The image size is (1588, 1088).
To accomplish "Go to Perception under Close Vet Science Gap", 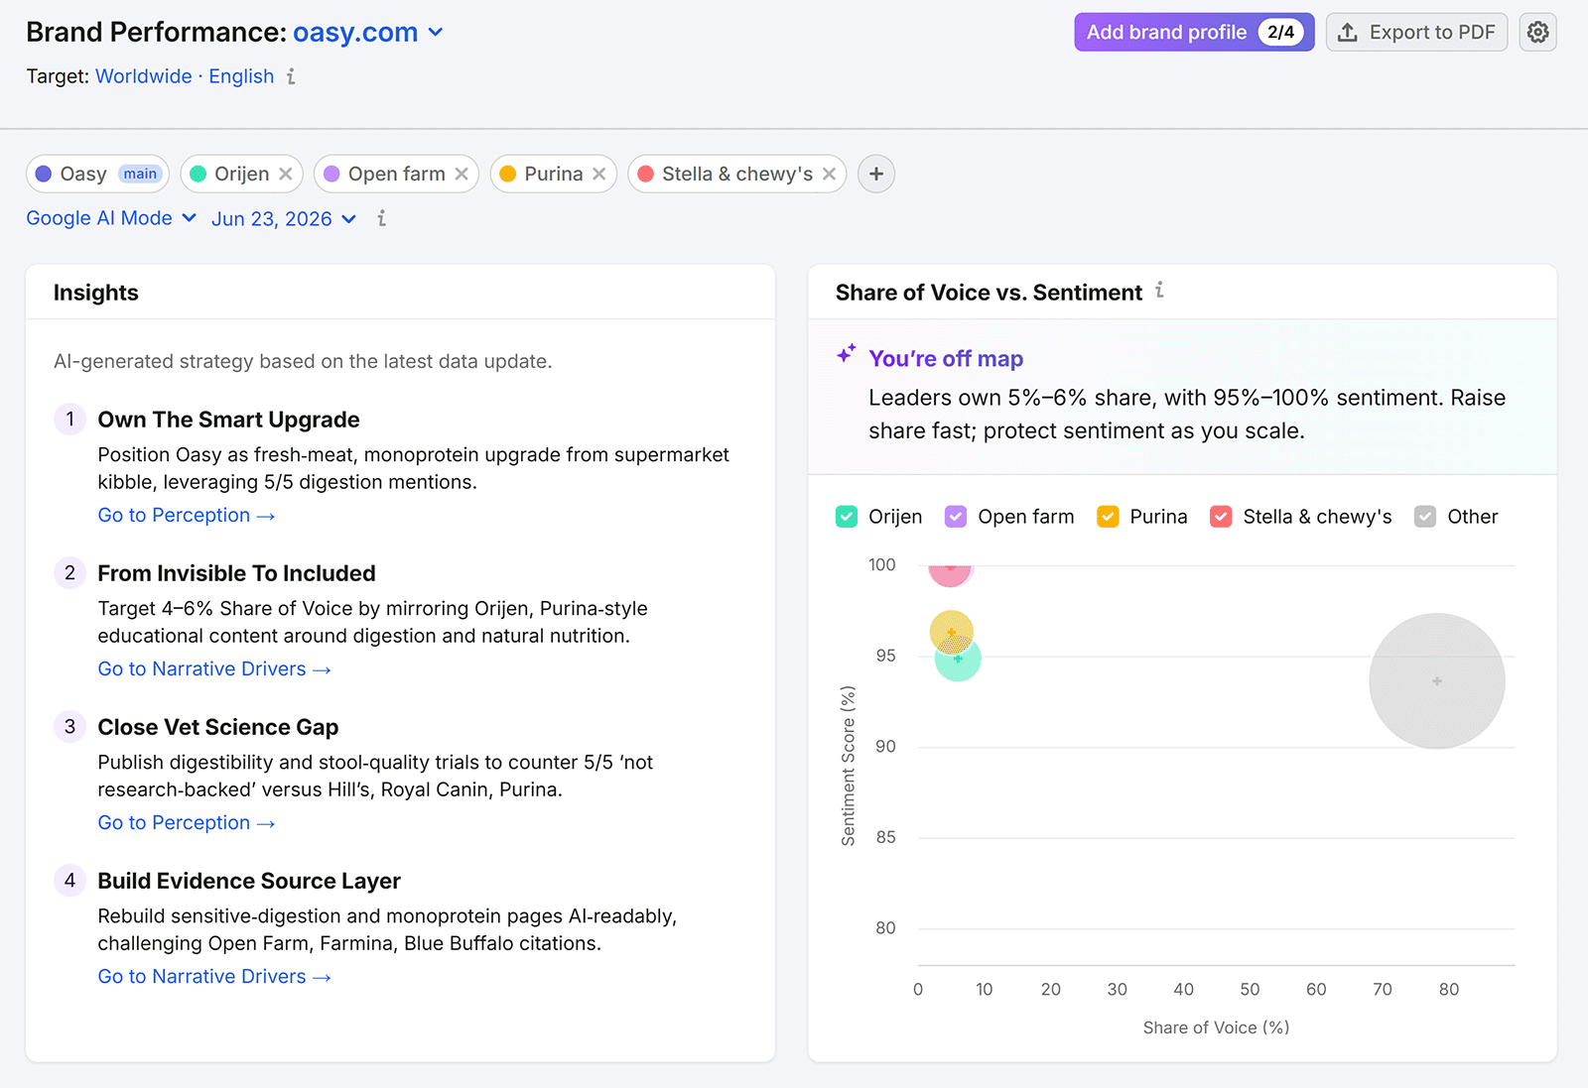I will coord(187,823).
